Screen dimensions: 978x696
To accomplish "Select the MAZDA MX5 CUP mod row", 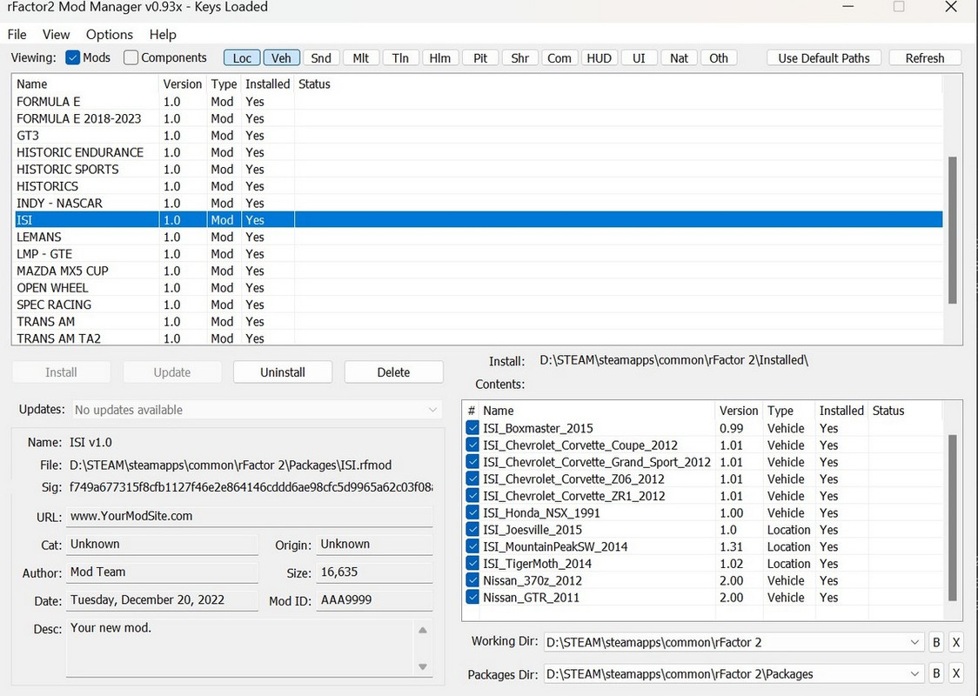I will pos(479,271).
